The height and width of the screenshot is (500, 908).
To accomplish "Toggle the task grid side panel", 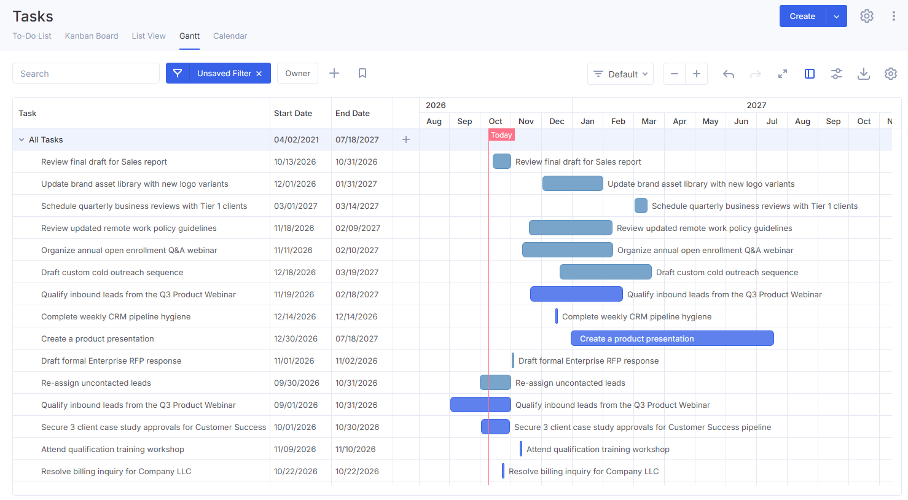I will [x=810, y=74].
